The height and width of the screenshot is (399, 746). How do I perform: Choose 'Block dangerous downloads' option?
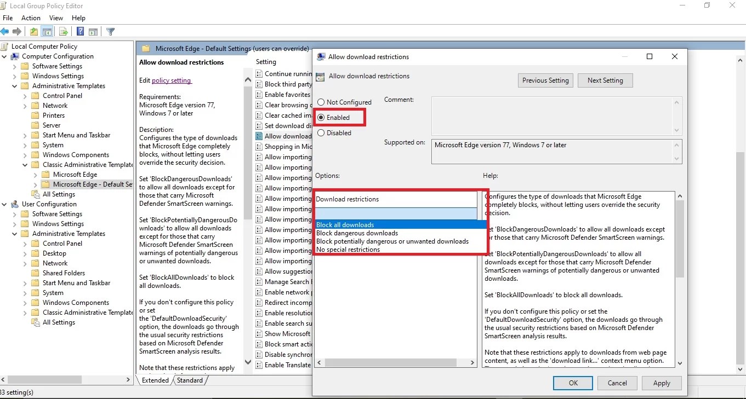(x=401, y=233)
